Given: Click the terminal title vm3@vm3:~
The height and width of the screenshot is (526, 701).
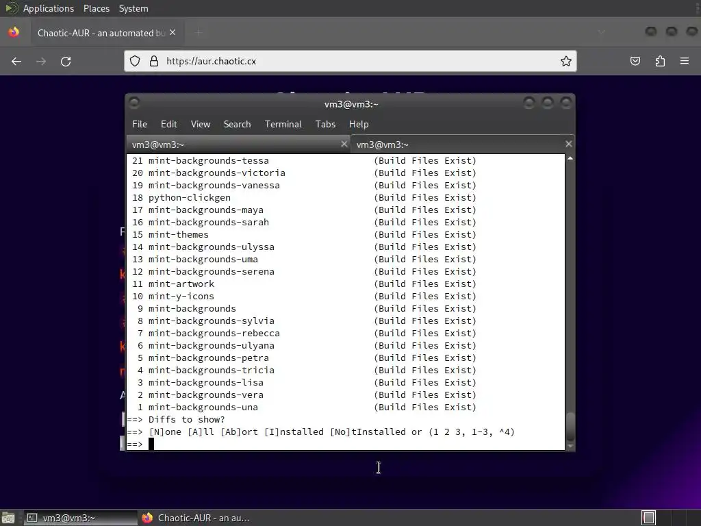Looking at the screenshot, I should click(x=351, y=104).
